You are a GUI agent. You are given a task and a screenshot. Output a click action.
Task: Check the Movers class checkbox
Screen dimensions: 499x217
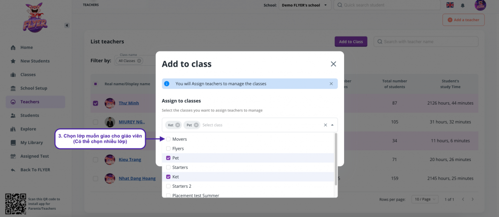169,139
